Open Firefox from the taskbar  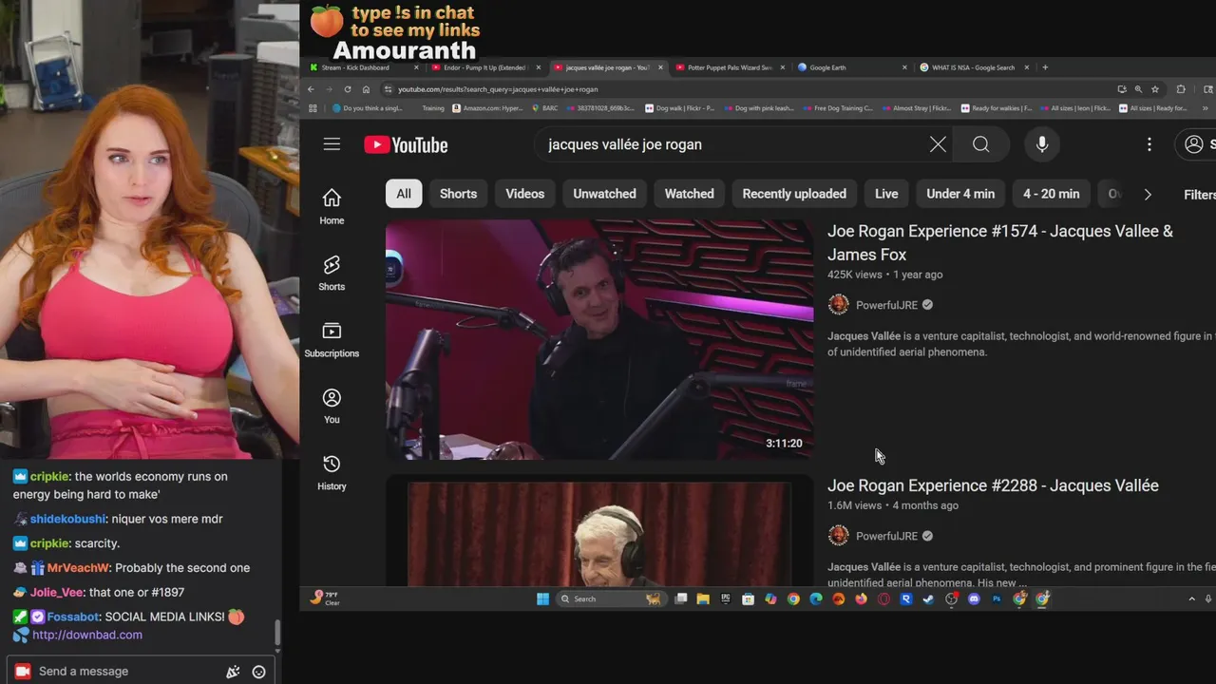[861, 598]
